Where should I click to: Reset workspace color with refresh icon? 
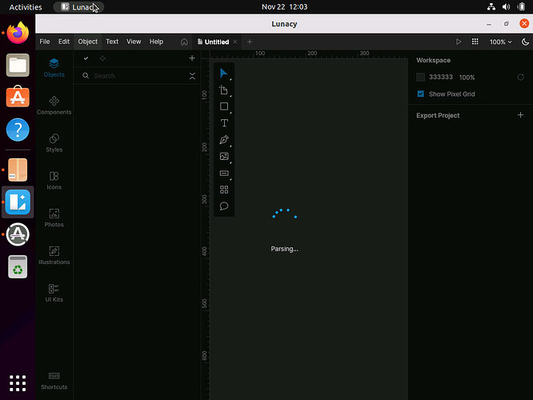tap(520, 77)
